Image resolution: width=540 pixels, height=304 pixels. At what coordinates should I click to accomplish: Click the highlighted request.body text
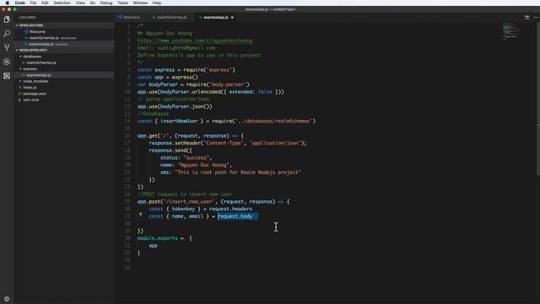tap(235, 216)
